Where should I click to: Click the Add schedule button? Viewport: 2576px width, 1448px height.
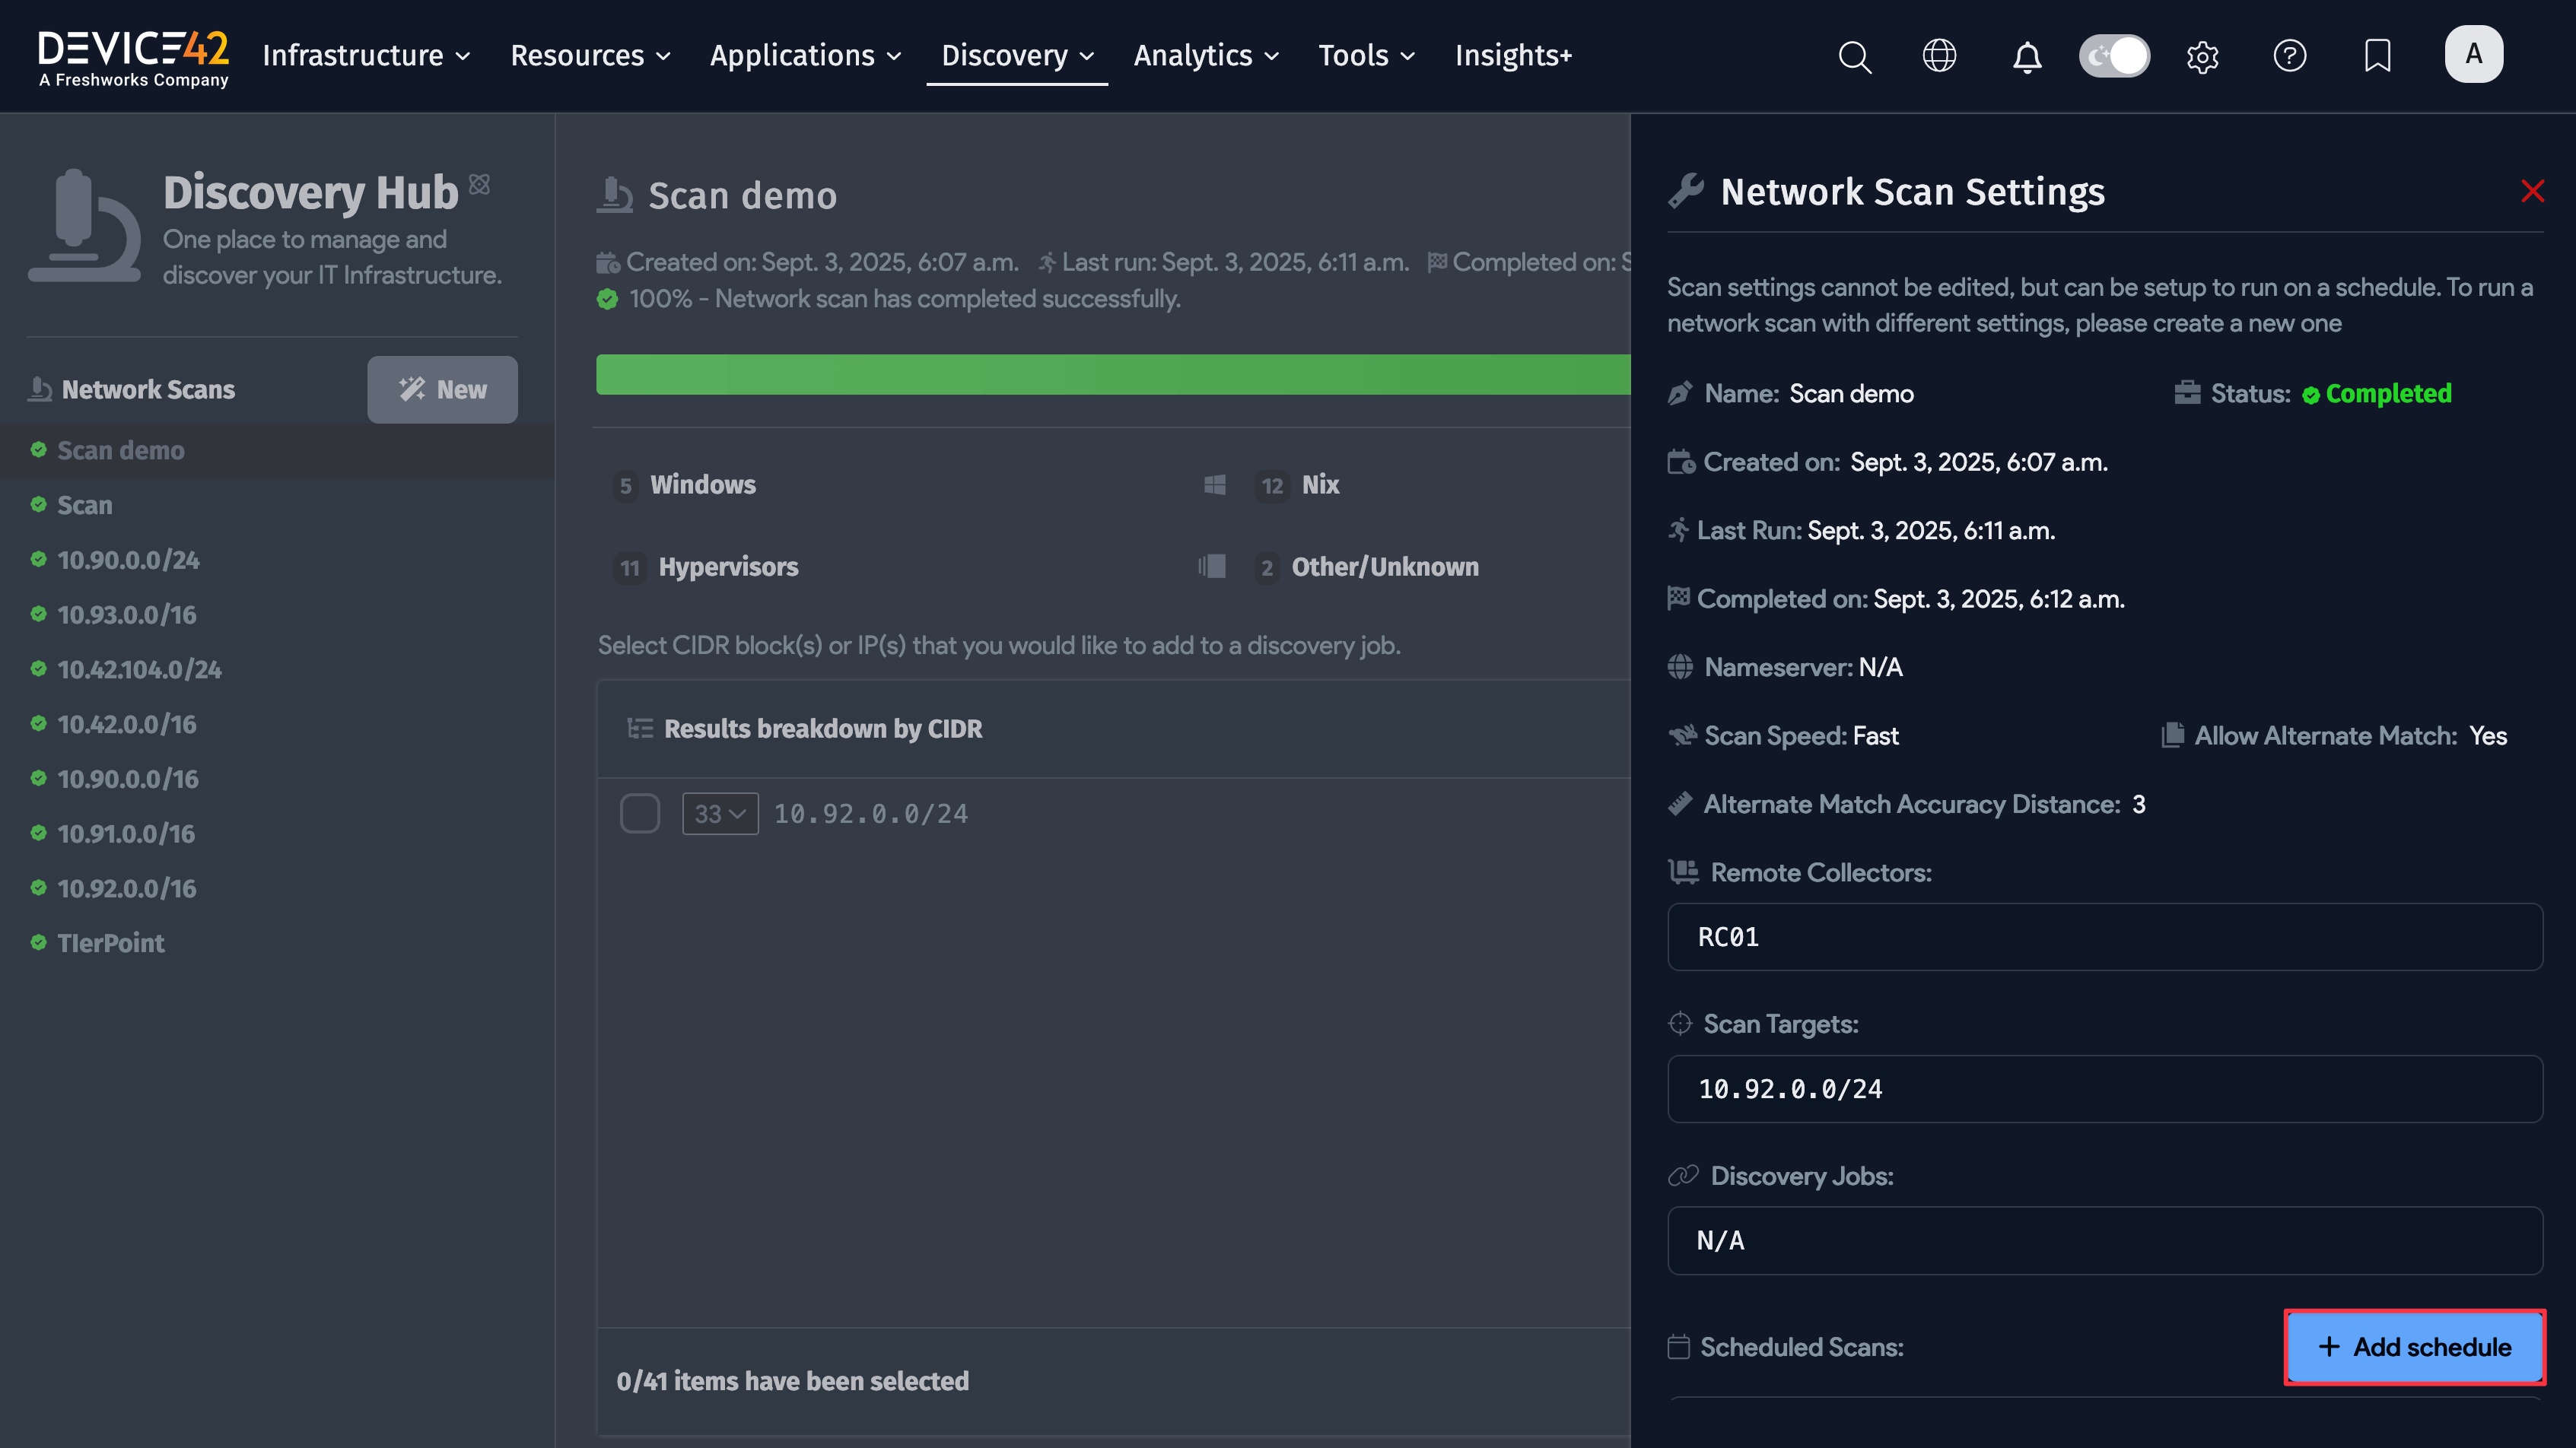click(2414, 1347)
